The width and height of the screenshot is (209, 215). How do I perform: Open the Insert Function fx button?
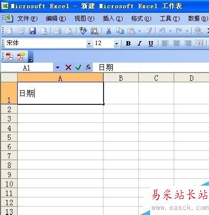click(88, 67)
